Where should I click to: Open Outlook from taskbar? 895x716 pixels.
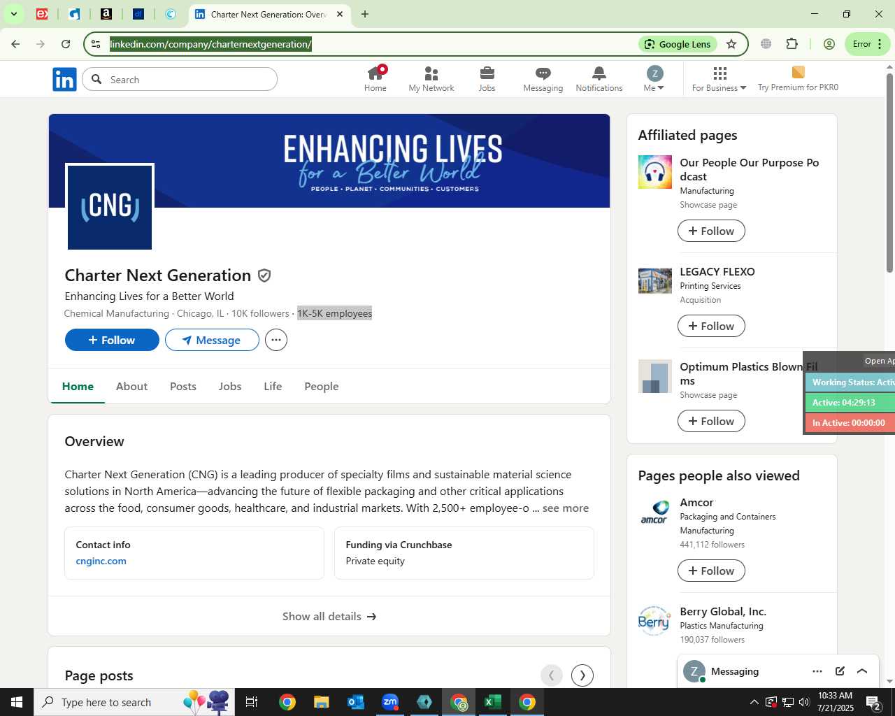tap(356, 702)
